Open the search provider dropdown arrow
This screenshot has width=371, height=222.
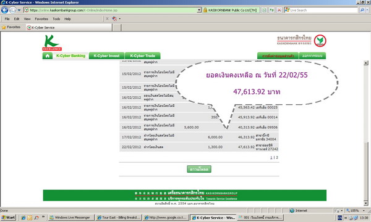click(x=367, y=10)
